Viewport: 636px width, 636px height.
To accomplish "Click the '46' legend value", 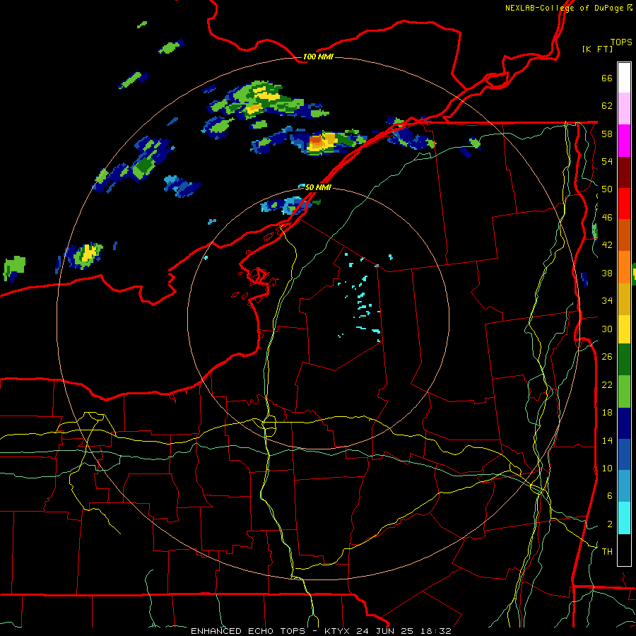I will coord(607,218).
